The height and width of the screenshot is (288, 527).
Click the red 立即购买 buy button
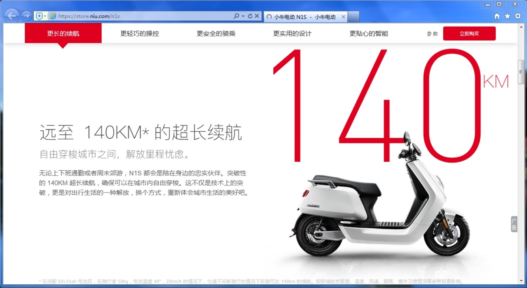click(x=469, y=33)
